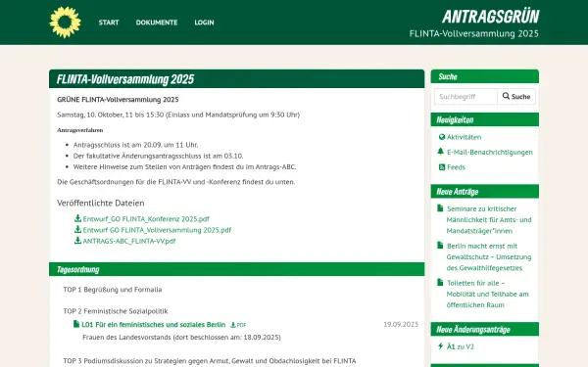The width and height of the screenshot is (588, 367).
Task: Focus the Suchbegriff search field
Action: (465, 97)
